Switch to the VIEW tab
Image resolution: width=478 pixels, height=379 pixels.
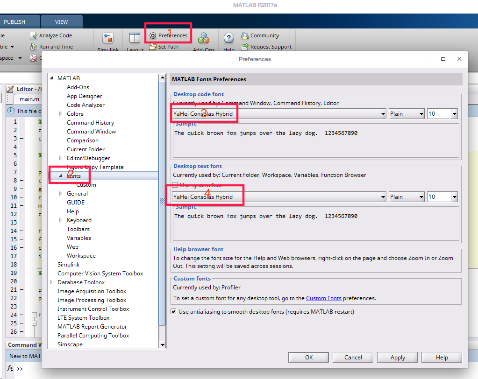pyautogui.click(x=62, y=22)
